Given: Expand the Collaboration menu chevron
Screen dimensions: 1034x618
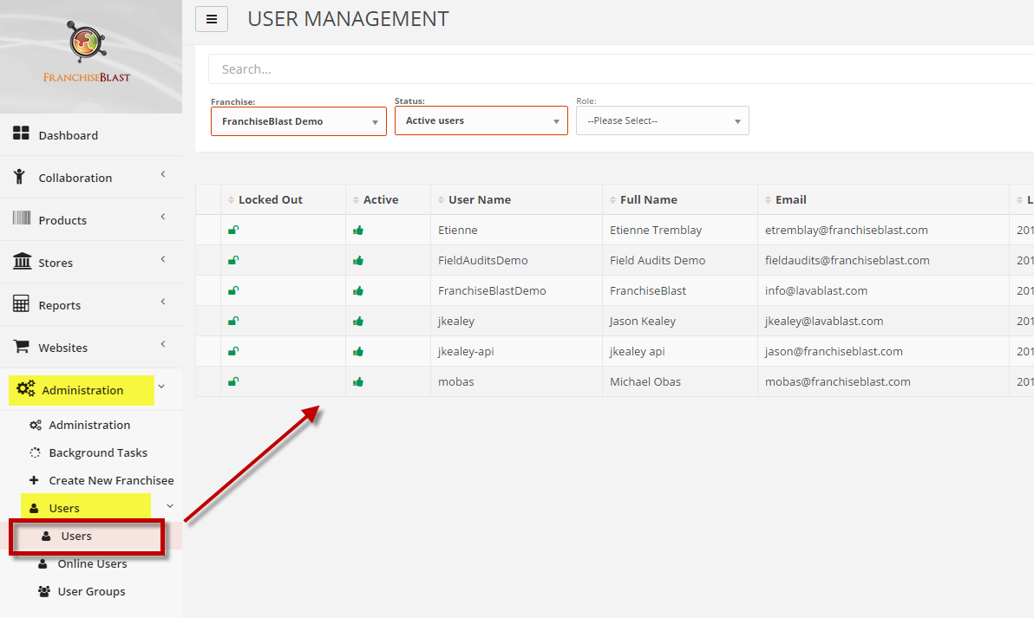Looking at the screenshot, I should 163,174.
